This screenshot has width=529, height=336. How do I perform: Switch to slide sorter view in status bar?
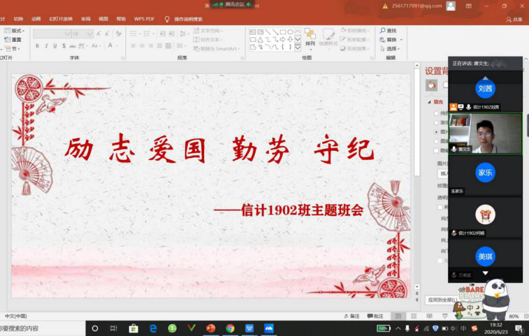[x=413, y=316]
